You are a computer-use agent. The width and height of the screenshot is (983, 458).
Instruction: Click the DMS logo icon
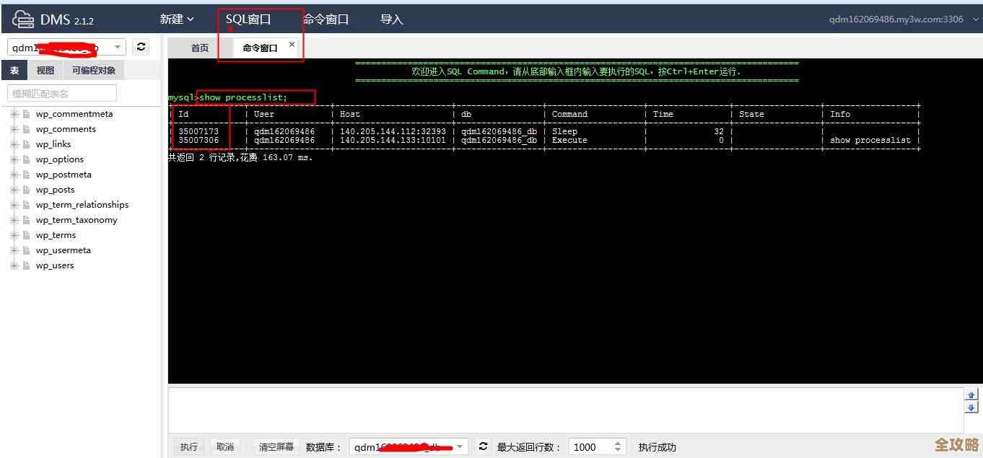click(x=22, y=19)
